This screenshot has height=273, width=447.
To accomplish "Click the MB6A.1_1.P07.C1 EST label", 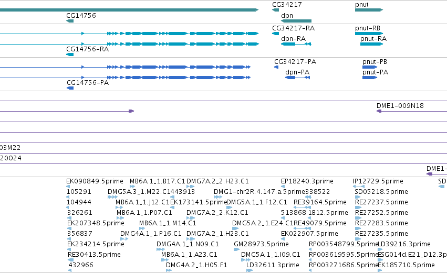I will coord(144,213).
